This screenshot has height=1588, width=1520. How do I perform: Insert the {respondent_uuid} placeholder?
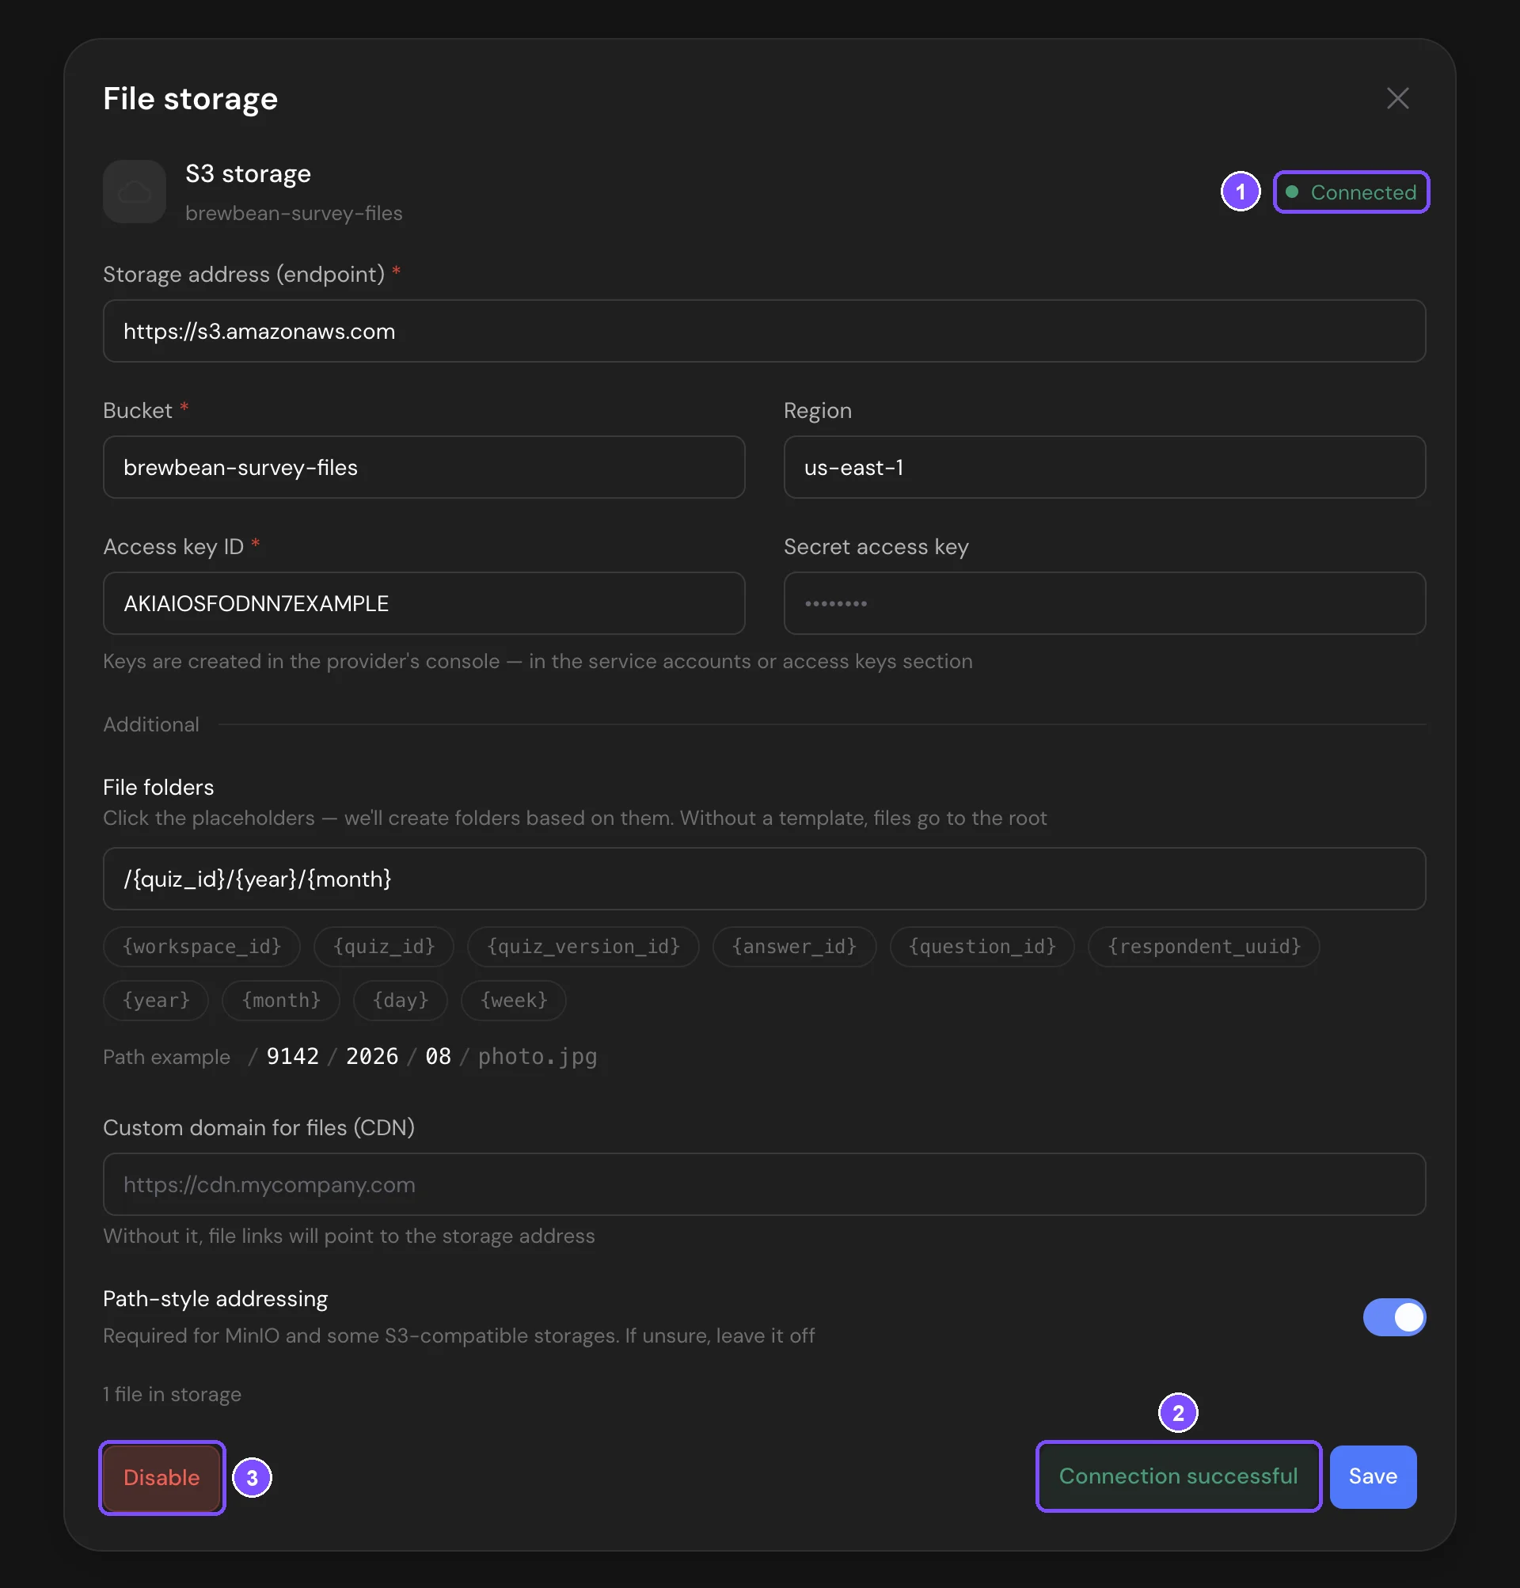tap(1203, 946)
